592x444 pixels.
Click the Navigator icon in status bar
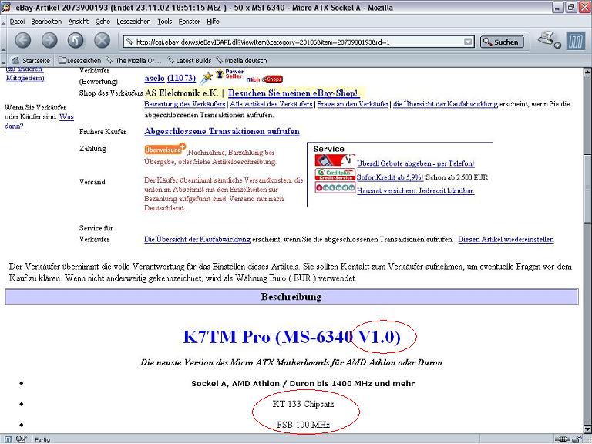tap(8, 439)
